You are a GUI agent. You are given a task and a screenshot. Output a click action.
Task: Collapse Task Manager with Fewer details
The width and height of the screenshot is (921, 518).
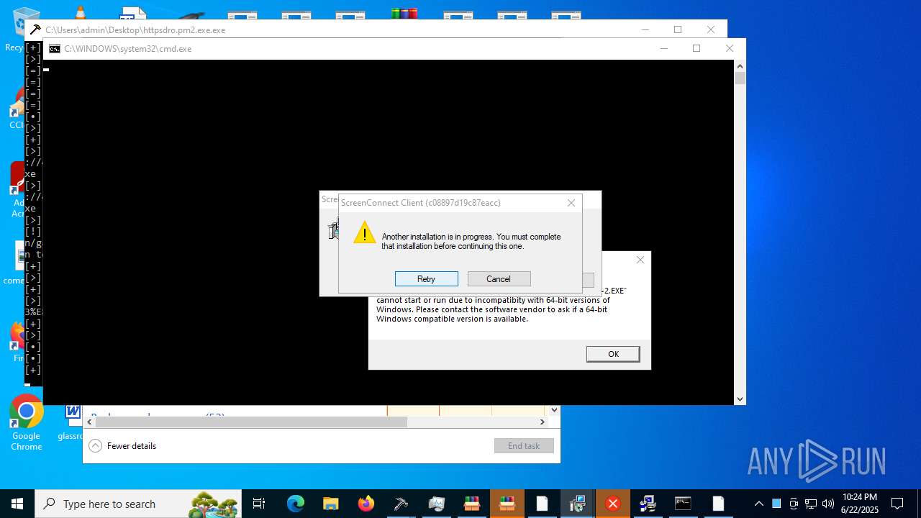click(x=122, y=445)
